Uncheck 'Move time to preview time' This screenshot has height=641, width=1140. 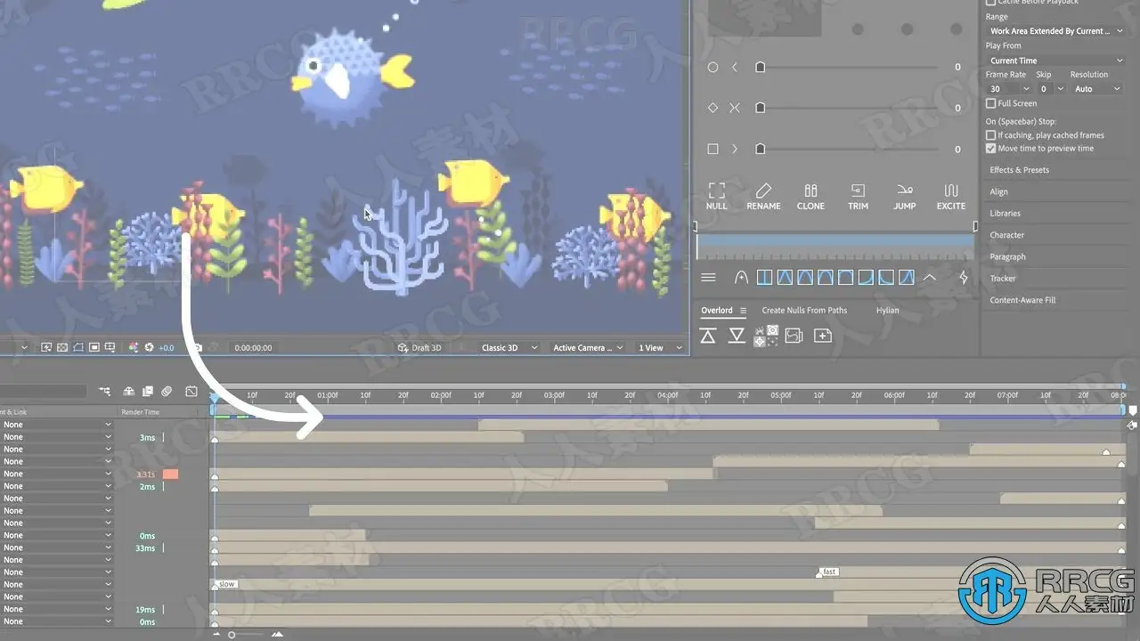point(991,149)
